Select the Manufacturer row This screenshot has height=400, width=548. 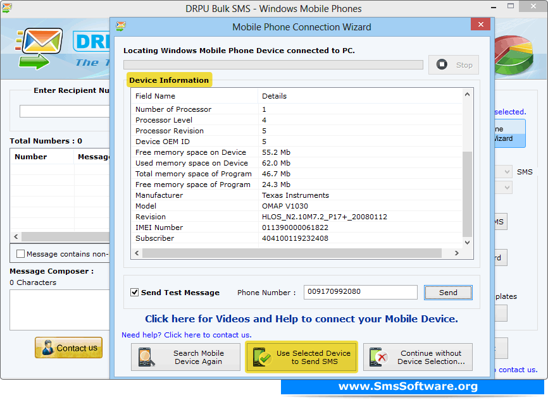(297, 195)
